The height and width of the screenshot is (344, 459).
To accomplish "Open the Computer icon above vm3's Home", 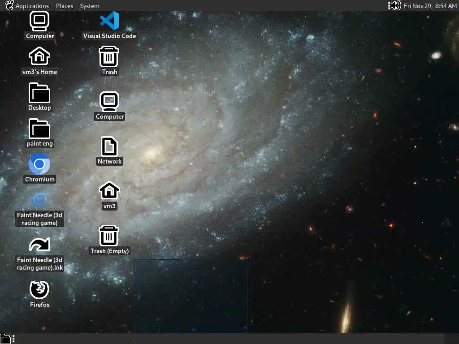I will click(39, 21).
